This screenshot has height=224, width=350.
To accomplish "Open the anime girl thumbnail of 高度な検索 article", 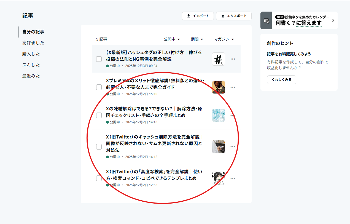I will [x=218, y=178].
